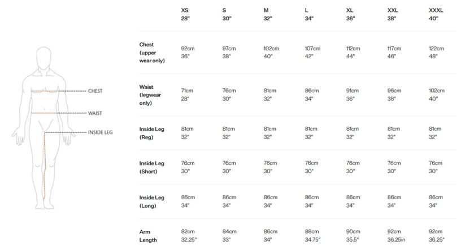The height and width of the screenshot is (249, 461).
Task: Click the Inside Leg (Reg) row label
Action: tap(152, 133)
